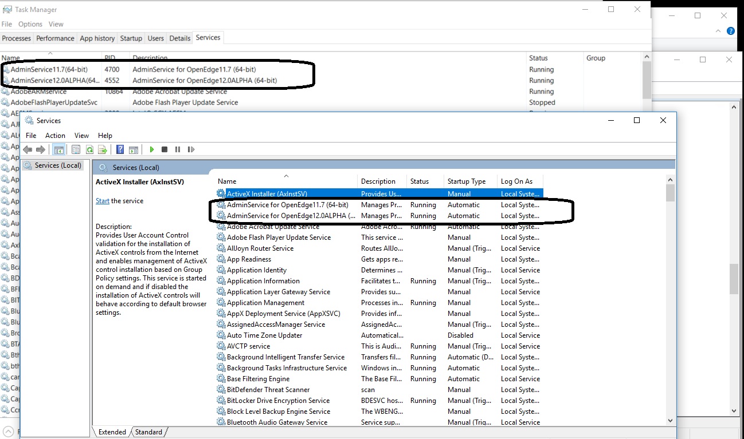Click the Services list scrollbar down arrow
The width and height of the screenshot is (744, 439).
(x=670, y=420)
